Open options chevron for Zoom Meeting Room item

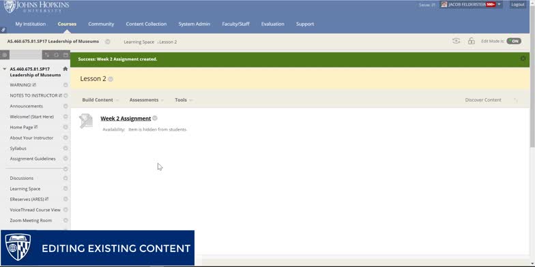coord(66,221)
